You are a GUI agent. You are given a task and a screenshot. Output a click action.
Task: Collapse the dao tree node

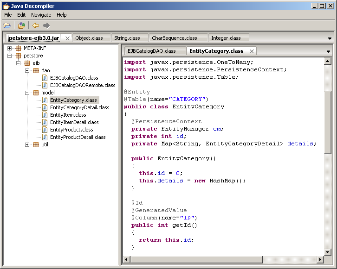[x=27, y=70]
